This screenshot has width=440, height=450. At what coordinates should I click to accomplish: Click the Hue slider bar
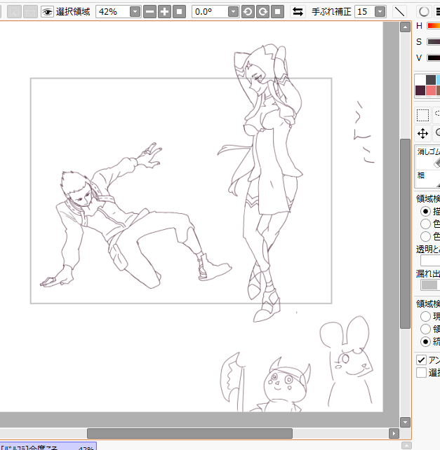[x=433, y=26]
